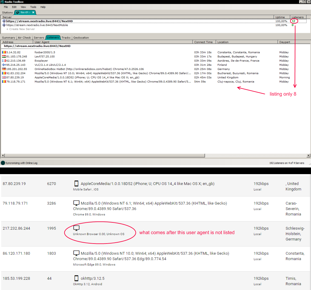
Task: Click the Germany flag icon for 195.201.202.55
Action: [4, 69]
